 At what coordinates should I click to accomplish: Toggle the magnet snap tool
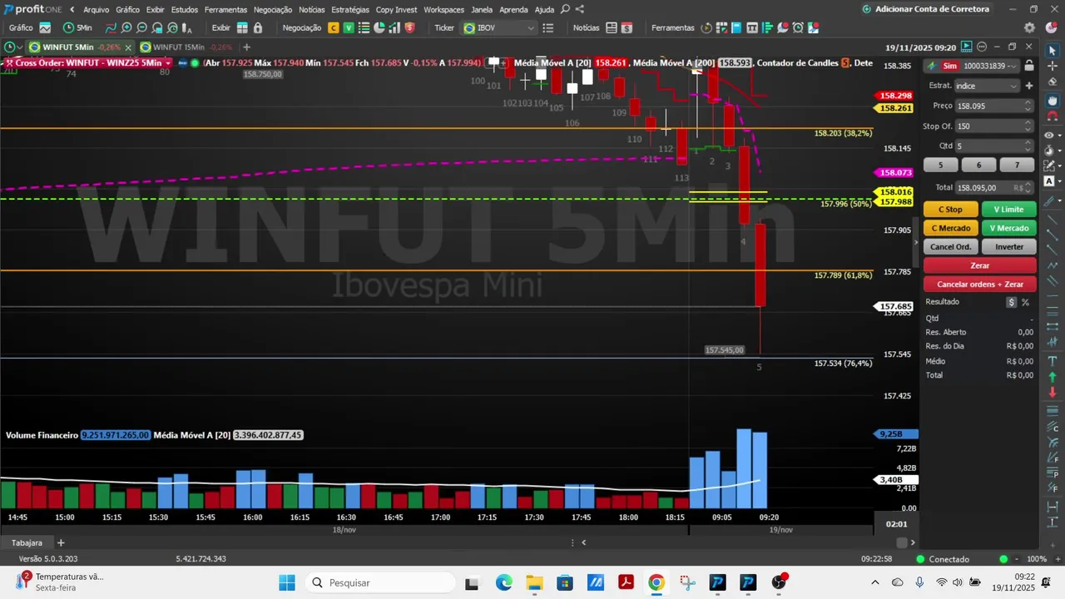pyautogui.click(x=1053, y=116)
